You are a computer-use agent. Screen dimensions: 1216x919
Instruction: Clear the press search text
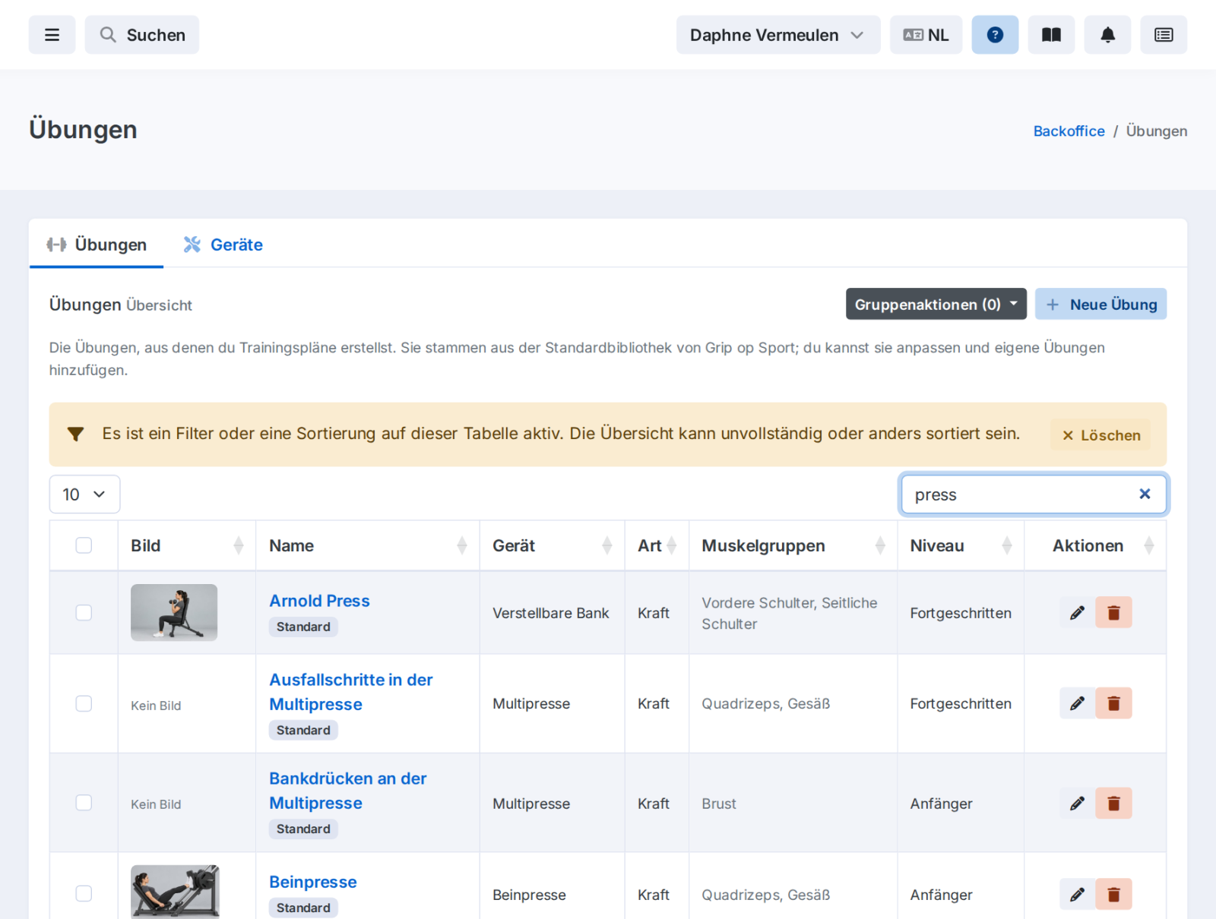[x=1145, y=494]
